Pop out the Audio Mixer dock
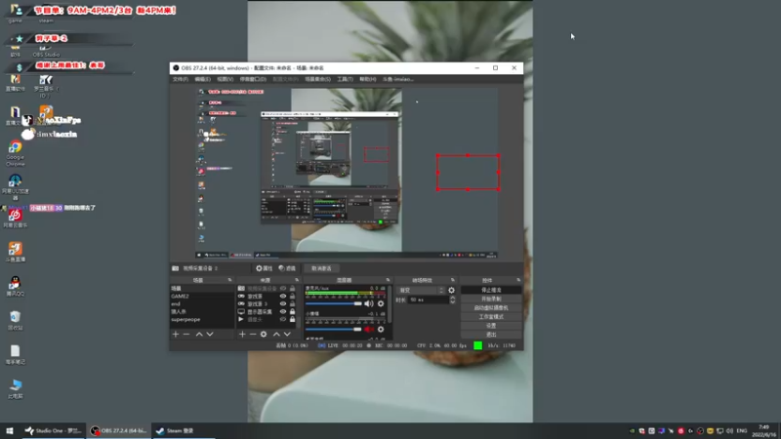 click(388, 280)
